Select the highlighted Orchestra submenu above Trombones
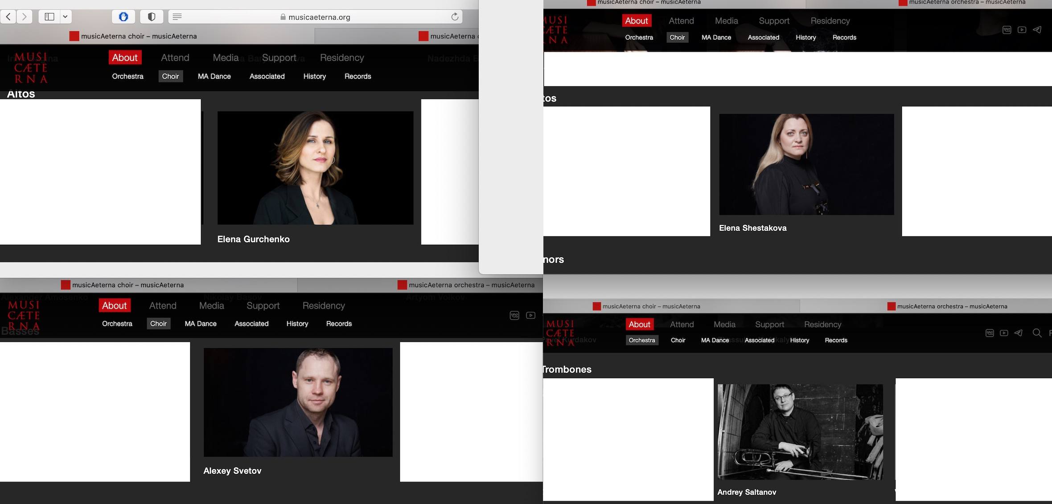The width and height of the screenshot is (1052, 504). point(641,340)
